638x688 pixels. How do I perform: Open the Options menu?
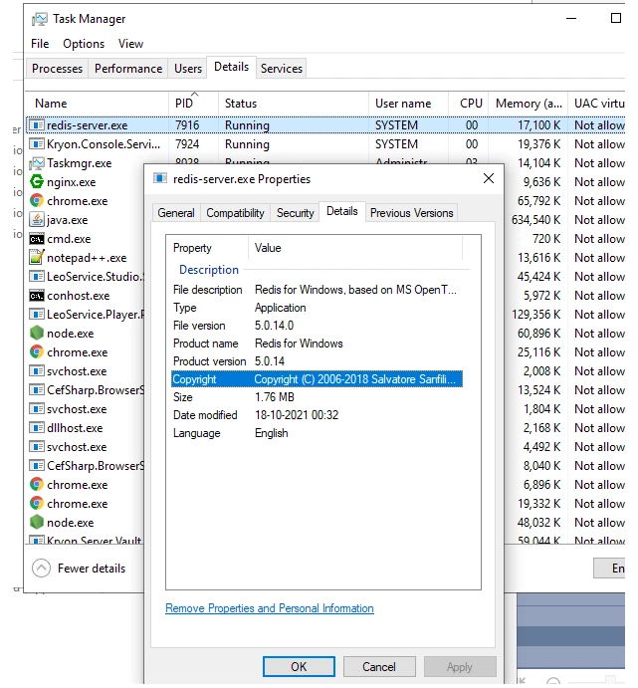[x=84, y=44]
